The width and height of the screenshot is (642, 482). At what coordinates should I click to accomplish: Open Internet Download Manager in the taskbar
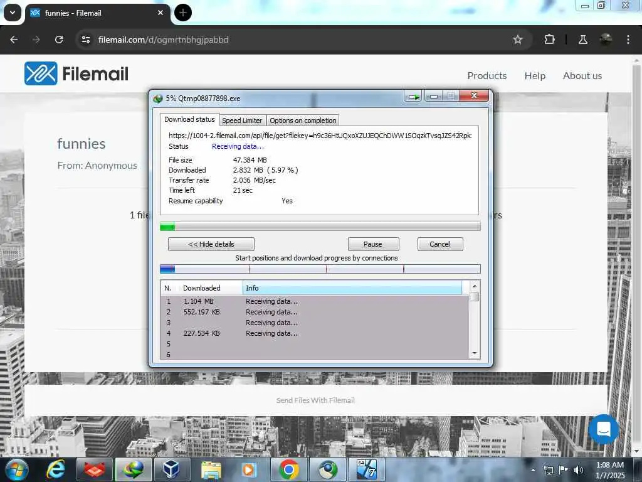click(134, 469)
